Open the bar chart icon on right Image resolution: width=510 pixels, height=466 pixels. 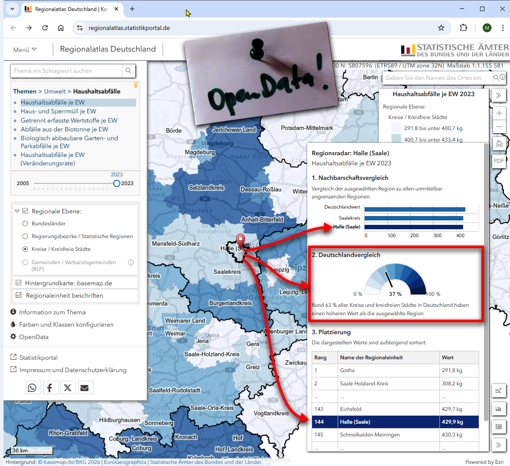click(499, 409)
